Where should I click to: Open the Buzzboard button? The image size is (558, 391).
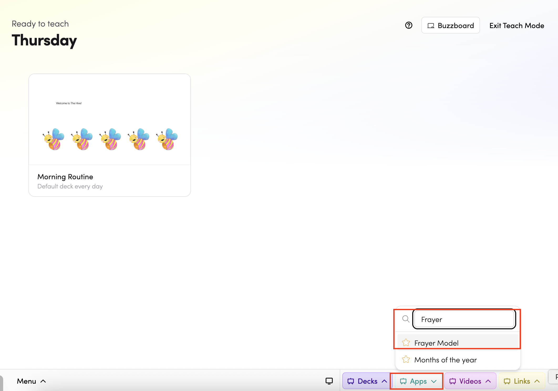point(451,25)
